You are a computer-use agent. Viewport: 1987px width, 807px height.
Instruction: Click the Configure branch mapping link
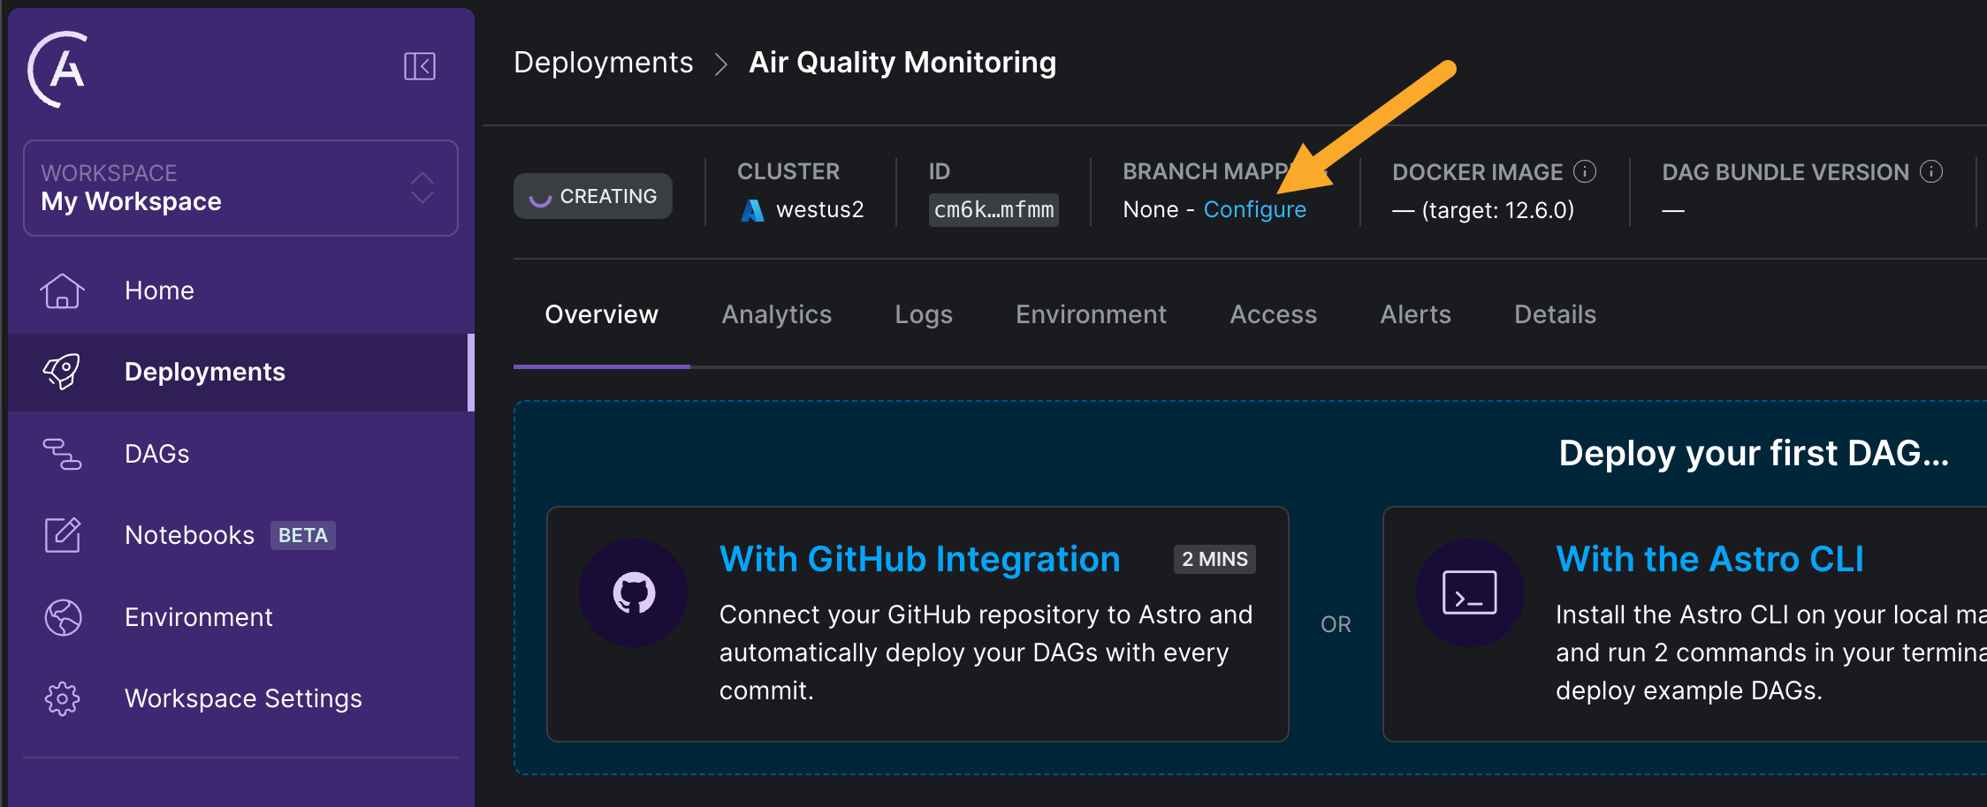1254,210
